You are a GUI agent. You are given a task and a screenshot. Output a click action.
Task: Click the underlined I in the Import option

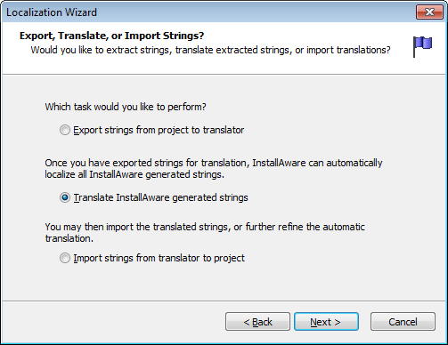coord(75,258)
